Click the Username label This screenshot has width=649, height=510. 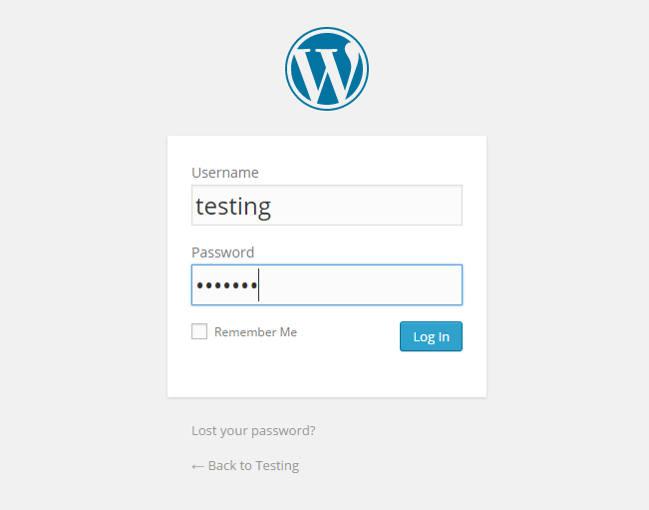click(225, 173)
